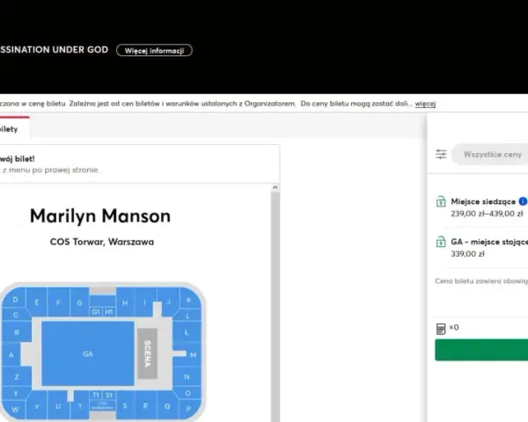Select section Q on the seat map
The image size is (528, 422).
click(x=167, y=406)
